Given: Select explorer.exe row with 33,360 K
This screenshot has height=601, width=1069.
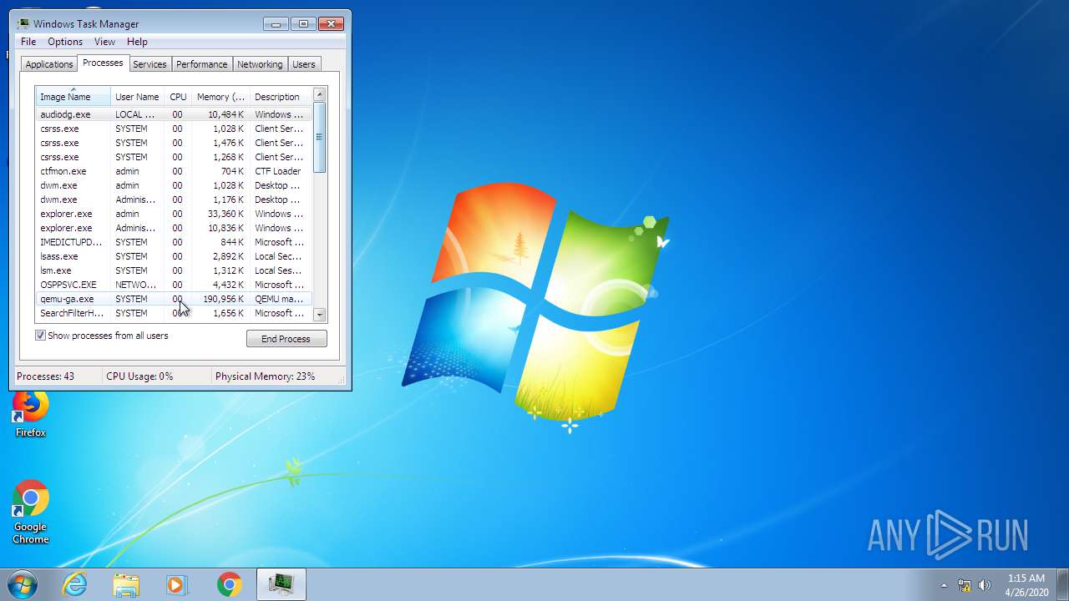Looking at the screenshot, I should pyautogui.click(x=174, y=214).
